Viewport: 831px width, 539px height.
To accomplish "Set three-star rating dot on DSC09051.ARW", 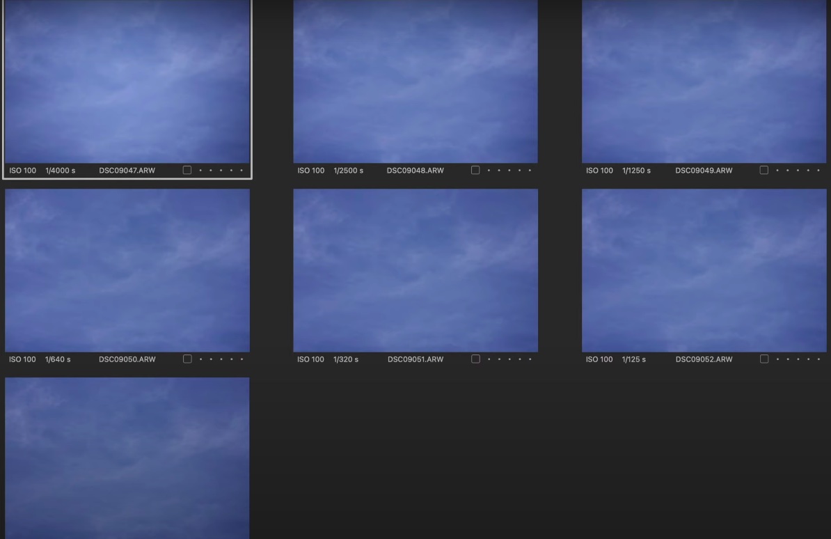I will click(x=509, y=359).
